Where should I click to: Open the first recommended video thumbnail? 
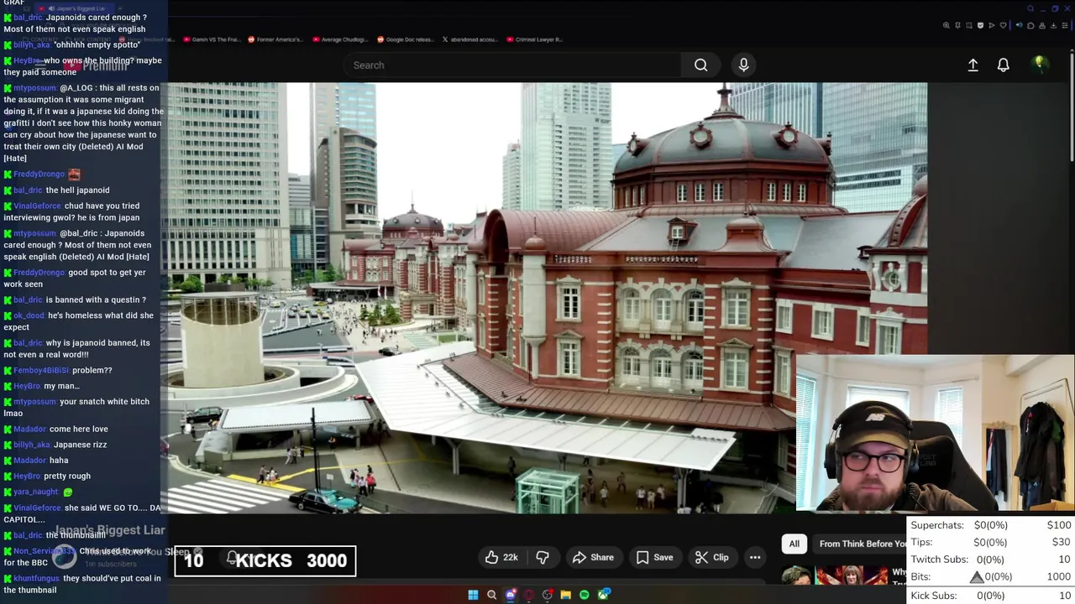pos(834,575)
